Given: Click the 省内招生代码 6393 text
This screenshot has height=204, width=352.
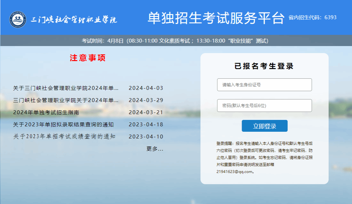Looking at the screenshot, I should [x=312, y=18].
